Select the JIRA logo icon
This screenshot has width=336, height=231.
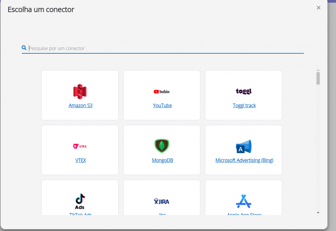(162, 201)
